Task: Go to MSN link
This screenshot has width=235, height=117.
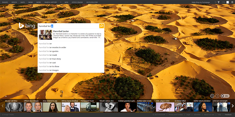Action: pyautogui.click(x=66, y=2)
